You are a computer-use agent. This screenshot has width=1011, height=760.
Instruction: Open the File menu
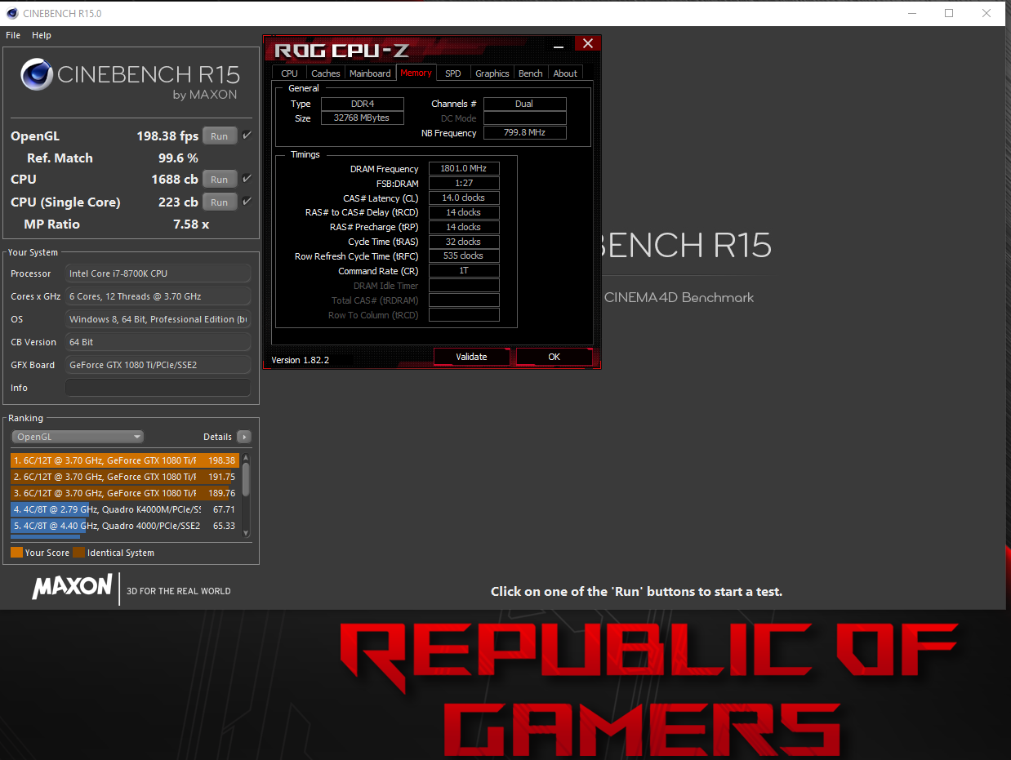point(13,35)
